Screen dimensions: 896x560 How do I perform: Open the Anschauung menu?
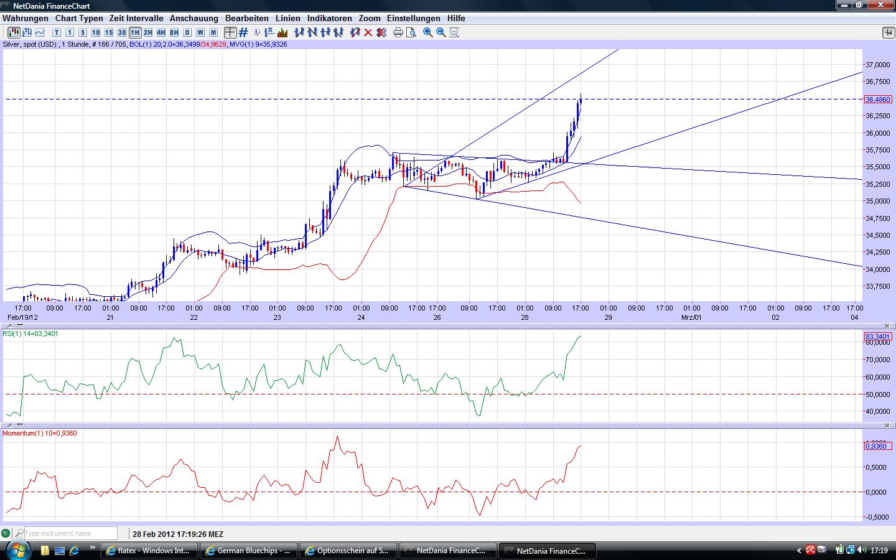pyautogui.click(x=194, y=19)
